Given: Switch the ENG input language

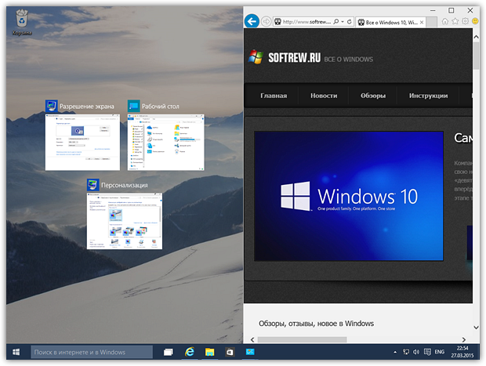Looking at the screenshot, I should (x=440, y=352).
